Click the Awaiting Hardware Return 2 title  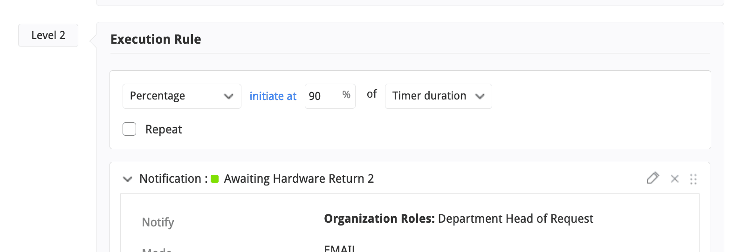299,179
